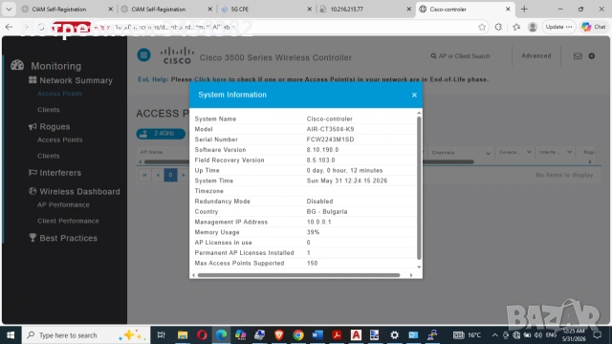
Task: Click the blue hamburger menu icon
Action: 143,55
